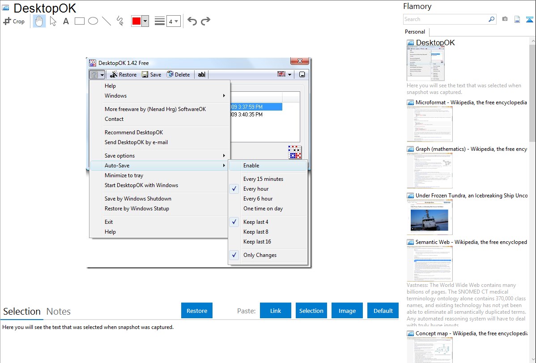Click the blue document icon beside camera
Image resolution: width=536 pixels, height=363 pixels.
(517, 19)
